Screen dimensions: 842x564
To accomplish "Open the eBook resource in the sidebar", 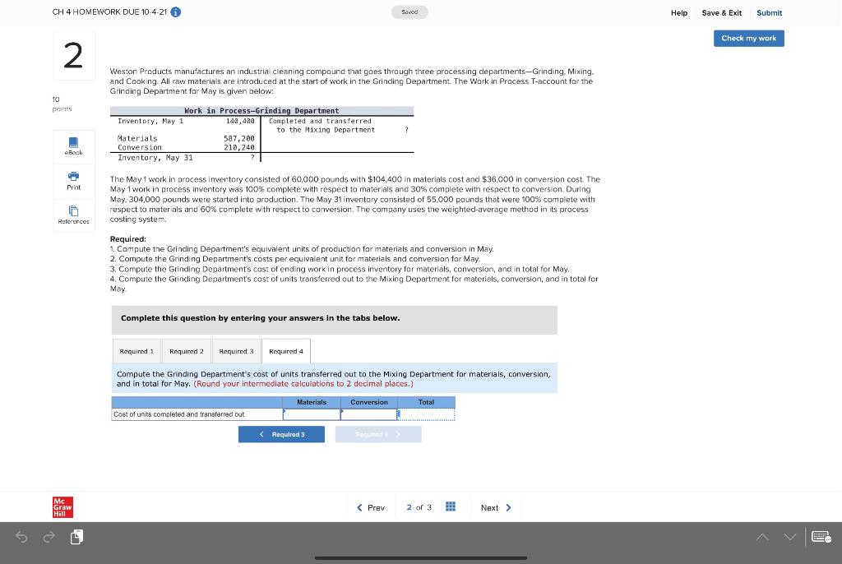I will (x=73, y=146).
